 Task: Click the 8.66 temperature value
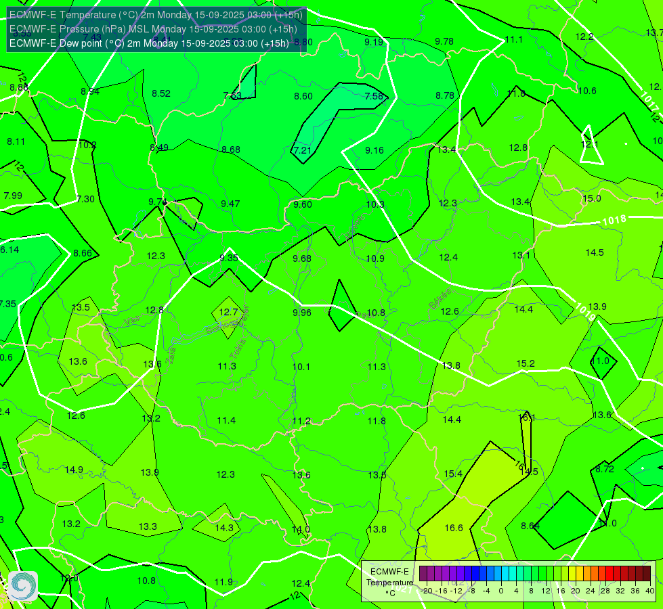pyautogui.click(x=83, y=253)
